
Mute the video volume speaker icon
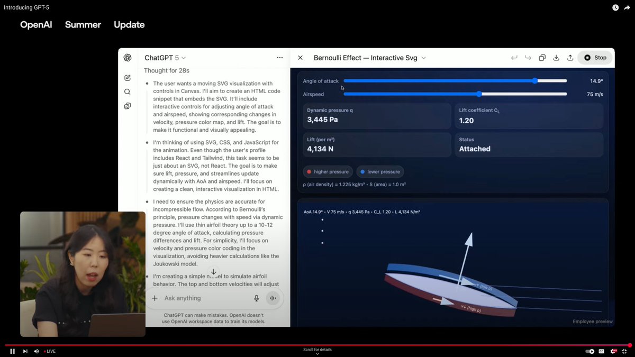coord(37,351)
